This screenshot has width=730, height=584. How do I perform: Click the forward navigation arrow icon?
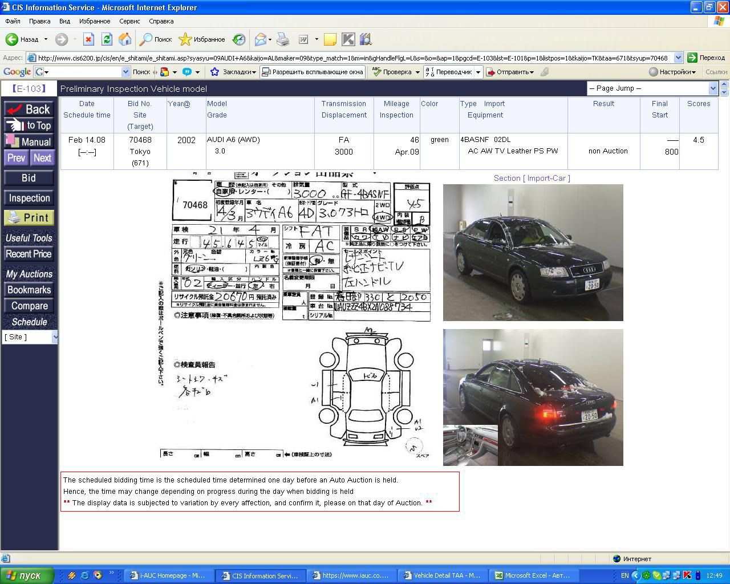click(62, 39)
